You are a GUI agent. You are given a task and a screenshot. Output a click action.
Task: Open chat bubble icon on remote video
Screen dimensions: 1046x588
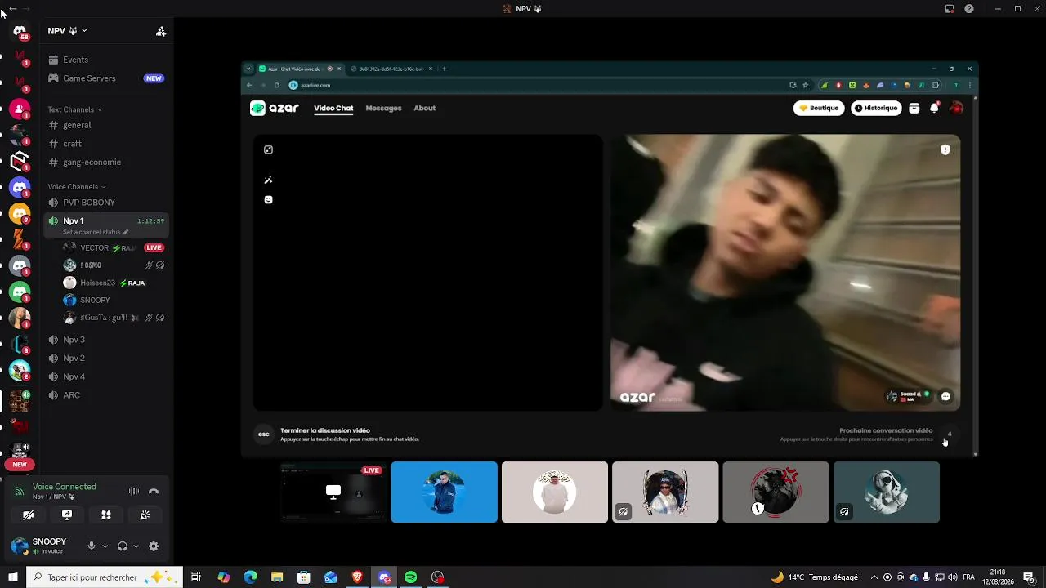[945, 396]
